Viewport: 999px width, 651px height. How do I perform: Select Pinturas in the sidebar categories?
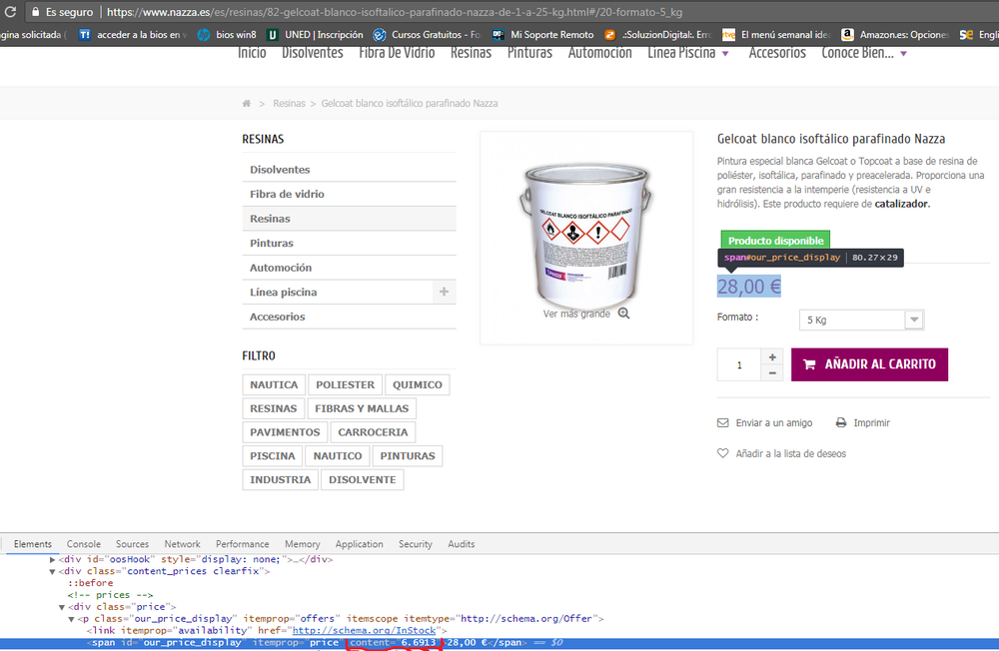pos(349,244)
